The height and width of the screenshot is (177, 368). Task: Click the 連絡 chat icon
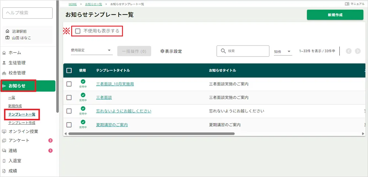click(4, 151)
